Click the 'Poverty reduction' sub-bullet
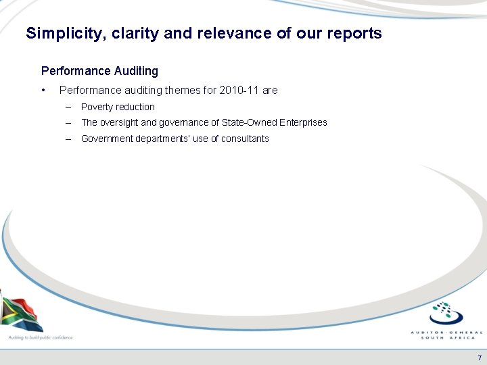 118,107
